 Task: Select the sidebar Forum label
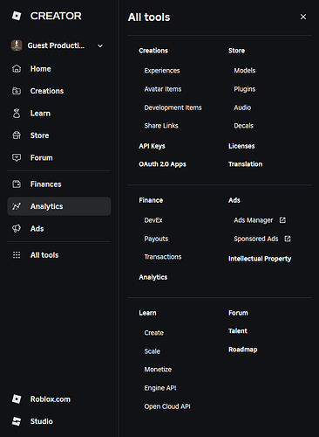pos(42,157)
